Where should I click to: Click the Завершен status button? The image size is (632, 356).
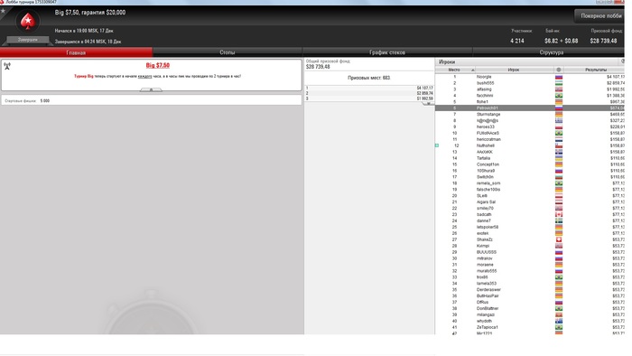[27, 40]
